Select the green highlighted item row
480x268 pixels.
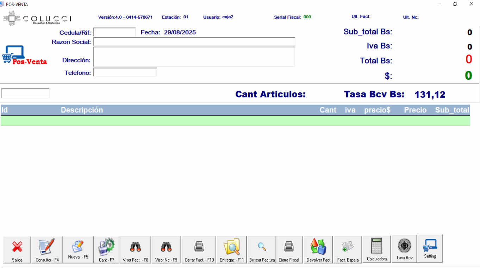[x=235, y=121]
